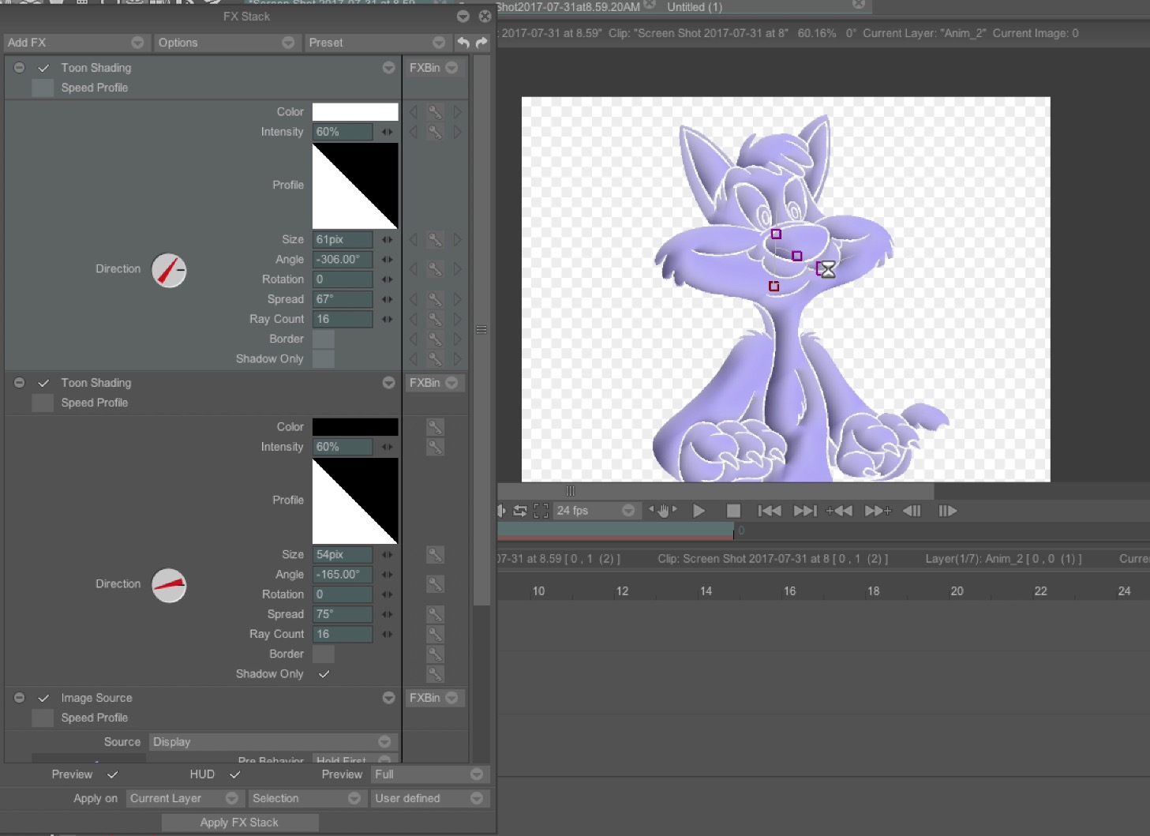Open the Image Source FXBin dropdown

click(x=433, y=698)
